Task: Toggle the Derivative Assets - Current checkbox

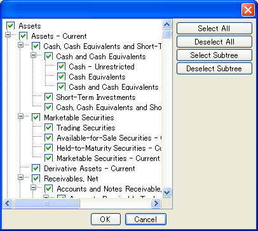Action: coord(36,168)
